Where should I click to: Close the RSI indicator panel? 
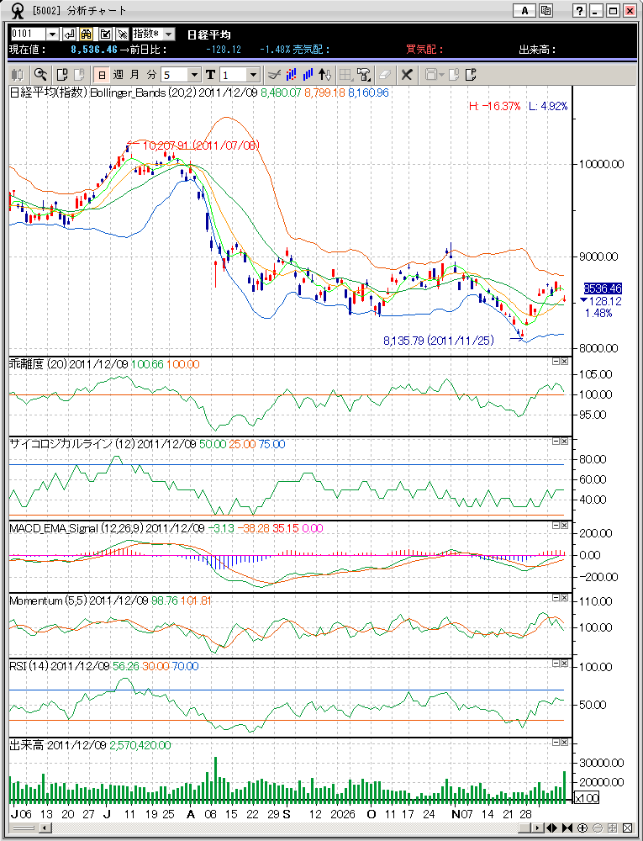pyautogui.click(x=564, y=664)
